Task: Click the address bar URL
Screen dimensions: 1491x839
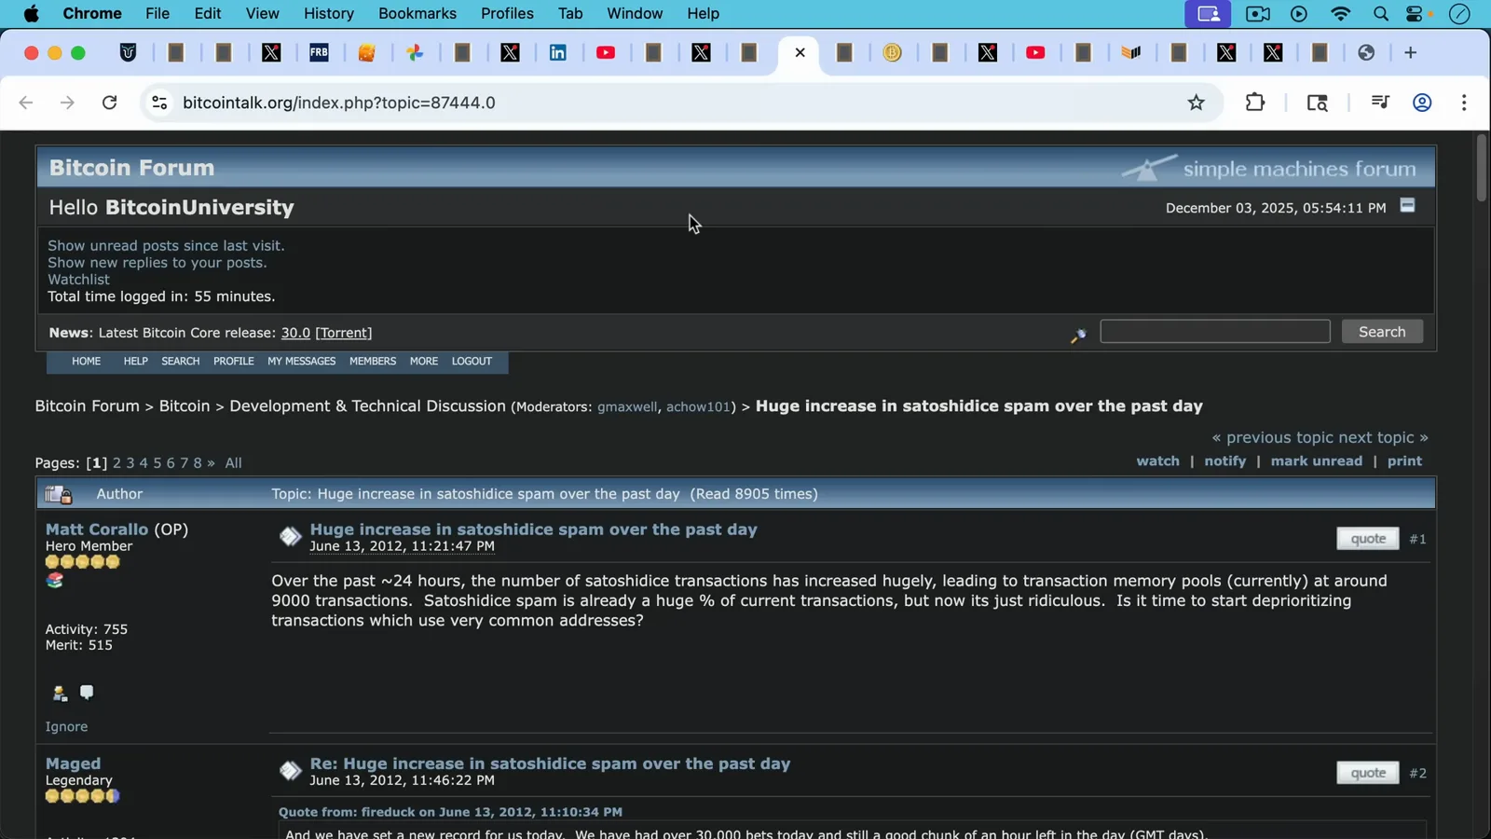Action: pyautogui.click(x=339, y=103)
